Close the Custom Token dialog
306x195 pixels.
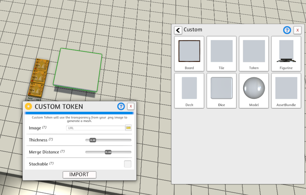131,106
